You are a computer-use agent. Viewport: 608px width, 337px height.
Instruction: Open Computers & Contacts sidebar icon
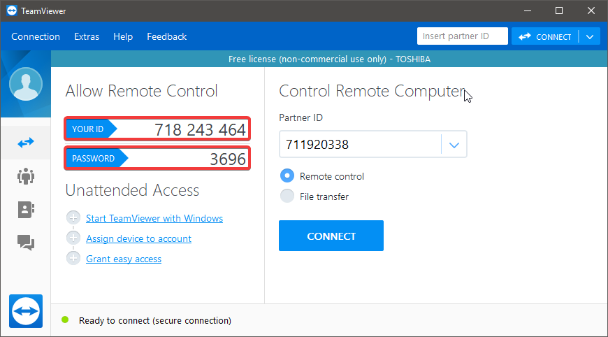pyautogui.click(x=26, y=210)
